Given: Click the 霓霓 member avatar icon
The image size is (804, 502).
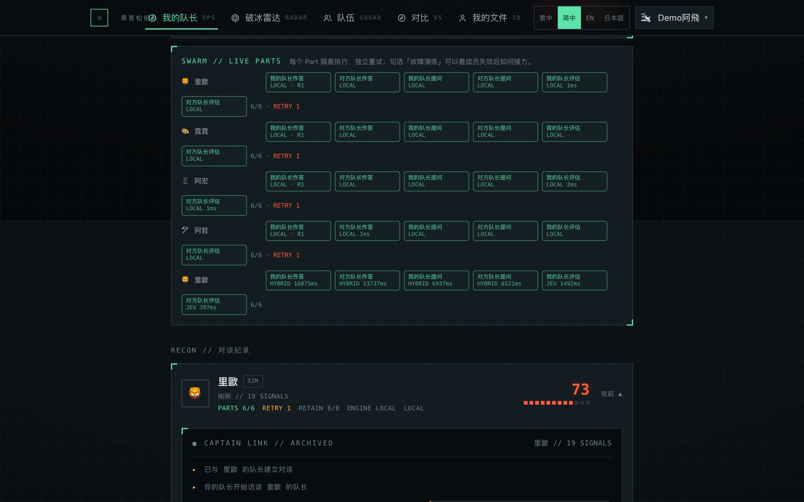Looking at the screenshot, I should 185,131.
